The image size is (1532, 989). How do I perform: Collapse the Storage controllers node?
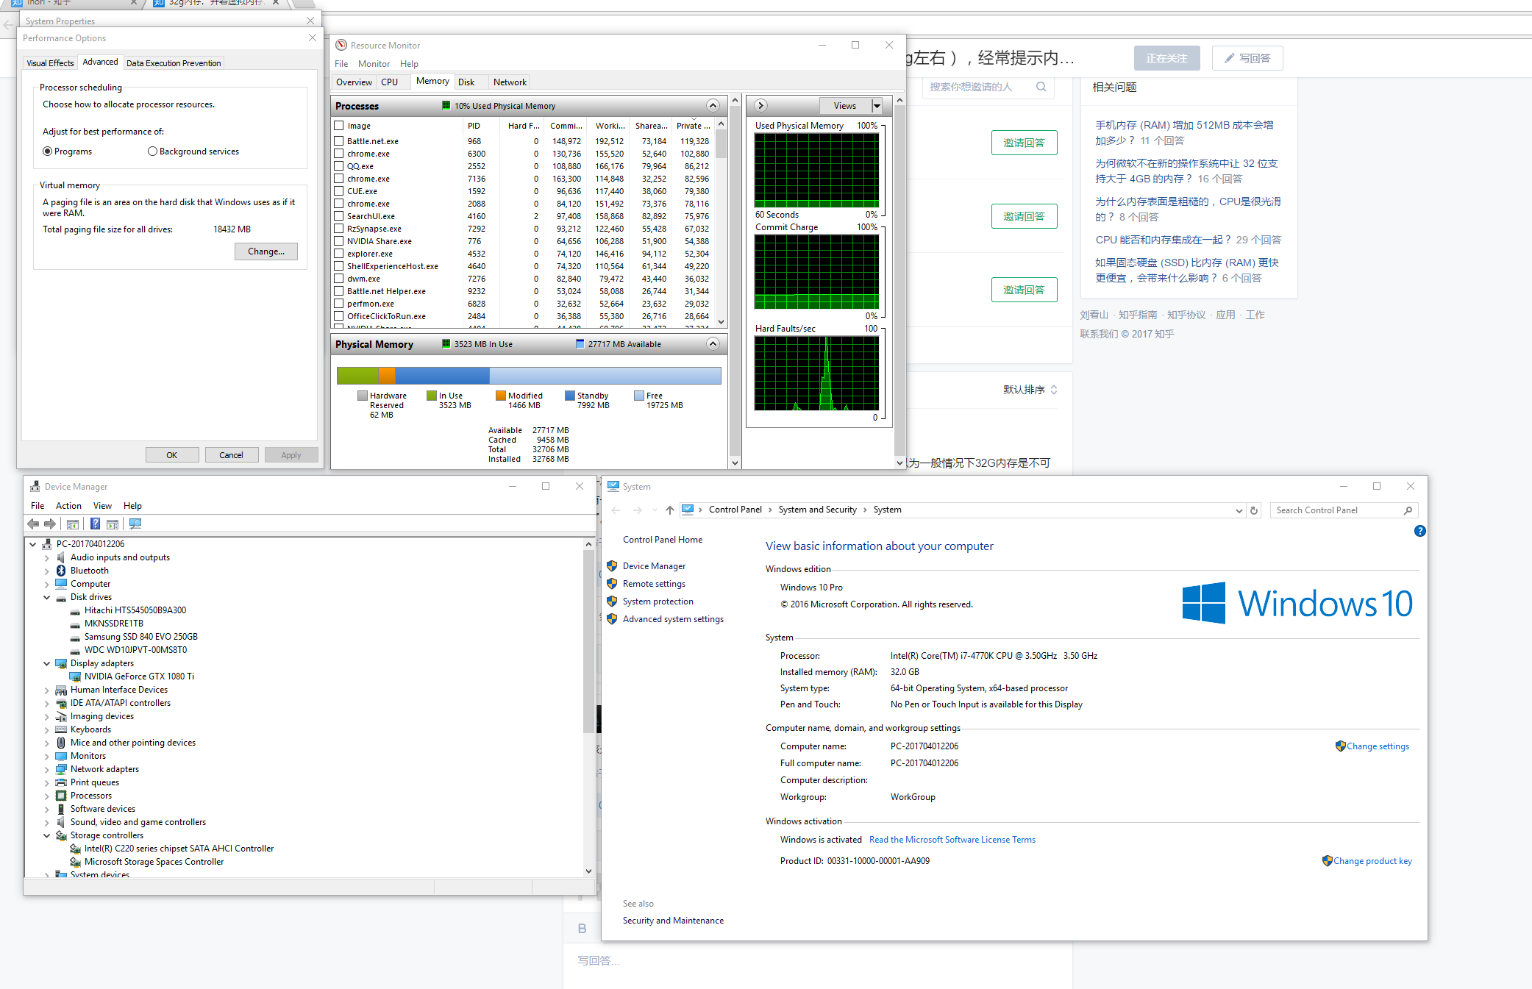click(x=46, y=836)
